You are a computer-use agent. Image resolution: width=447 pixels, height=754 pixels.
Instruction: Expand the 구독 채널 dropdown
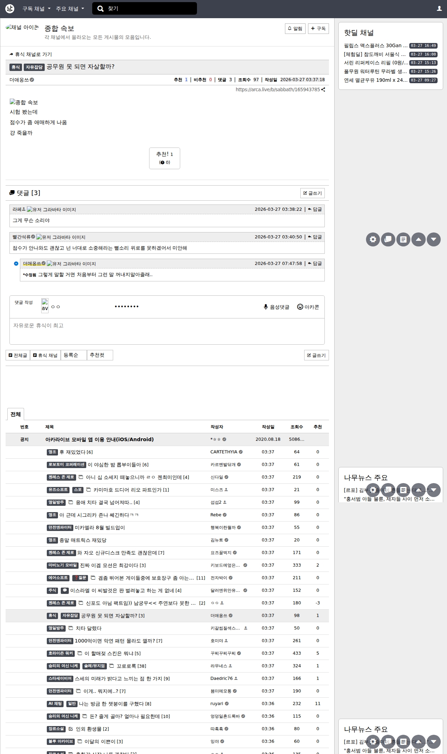click(x=36, y=9)
